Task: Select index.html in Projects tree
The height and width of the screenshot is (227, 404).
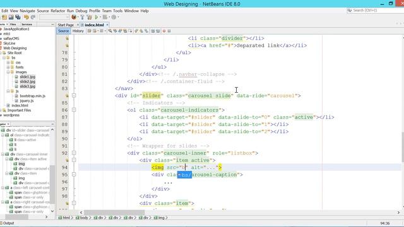Action: click(x=20, y=105)
